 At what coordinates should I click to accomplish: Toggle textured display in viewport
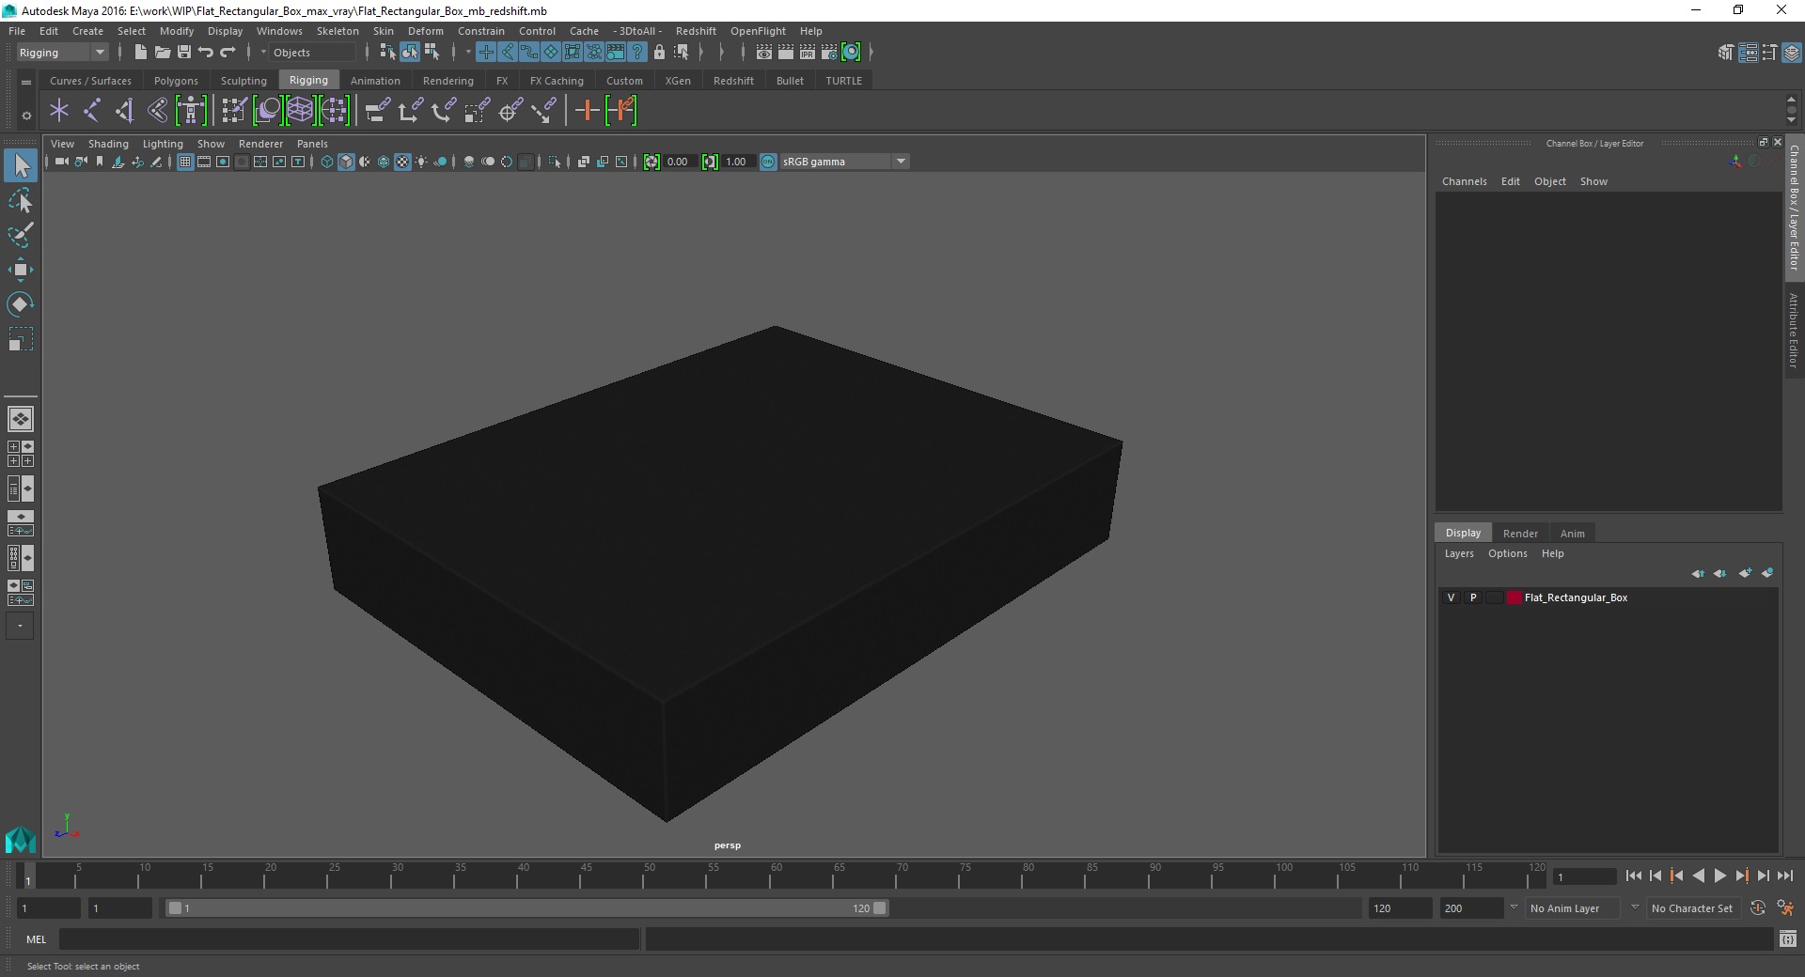402,162
